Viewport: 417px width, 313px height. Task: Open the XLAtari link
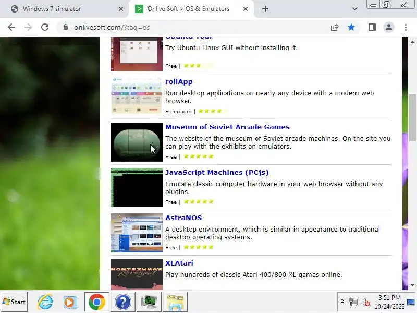point(179,263)
